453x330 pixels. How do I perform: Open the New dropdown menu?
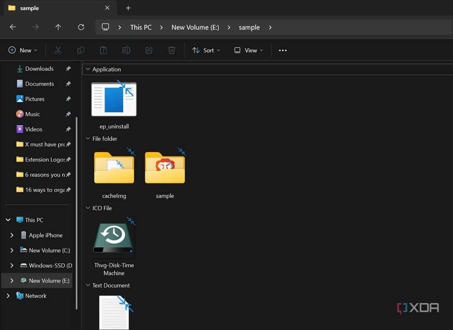click(x=23, y=50)
